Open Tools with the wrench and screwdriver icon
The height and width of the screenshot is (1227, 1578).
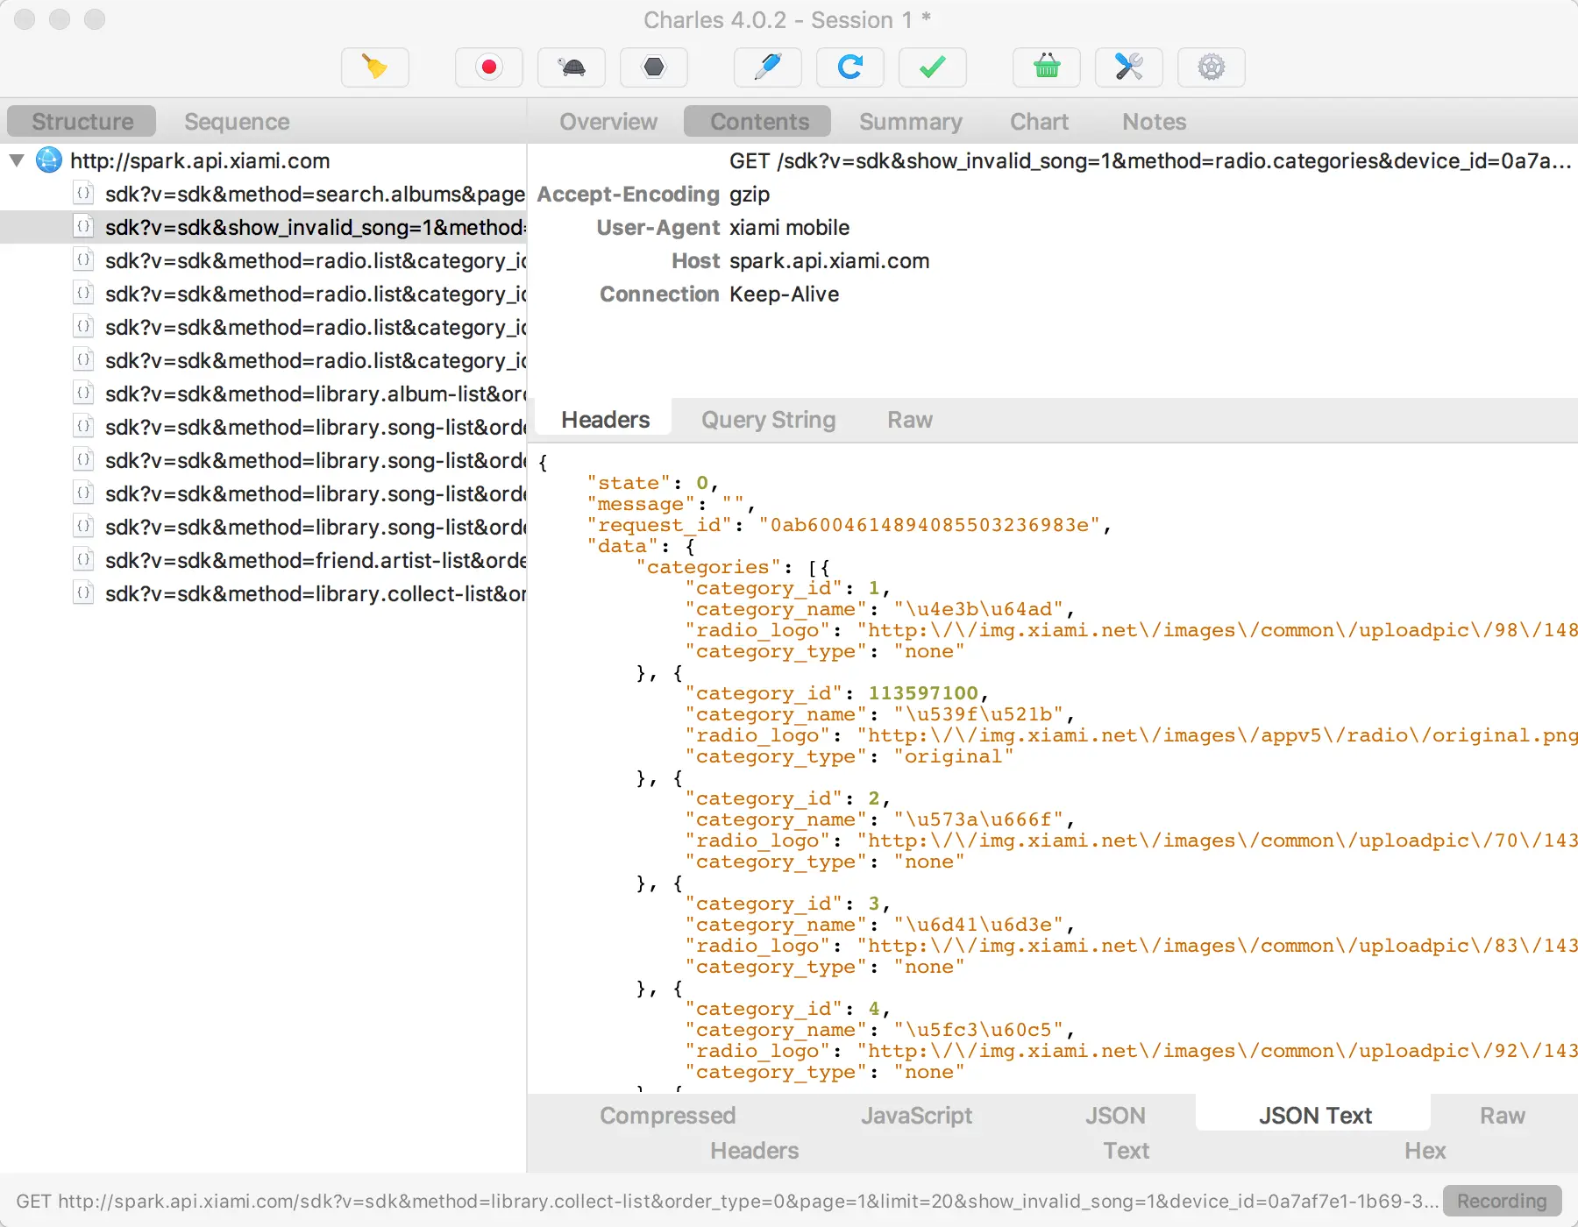1129,67
